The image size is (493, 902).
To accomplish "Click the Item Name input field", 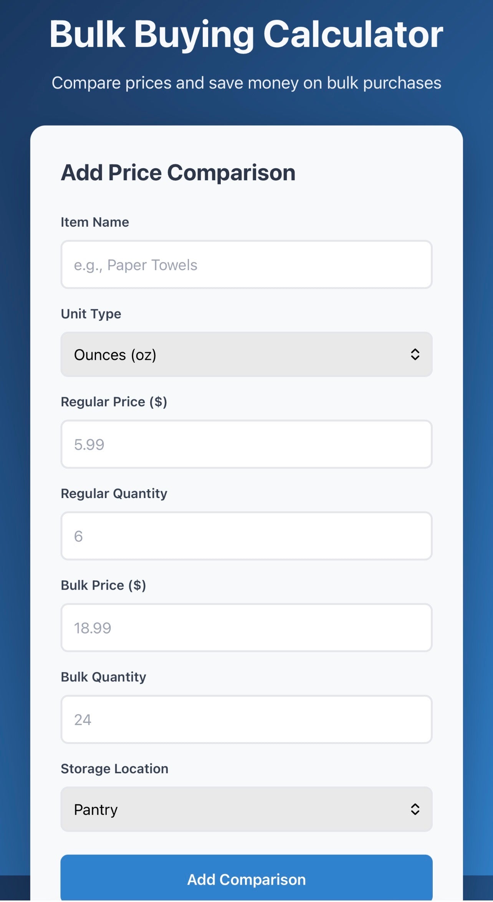I will tap(246, 264).
